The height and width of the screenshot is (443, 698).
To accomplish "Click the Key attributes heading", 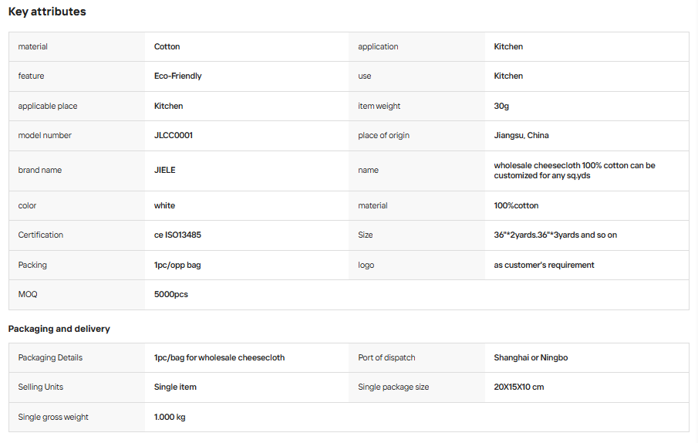I will point(47,12).
